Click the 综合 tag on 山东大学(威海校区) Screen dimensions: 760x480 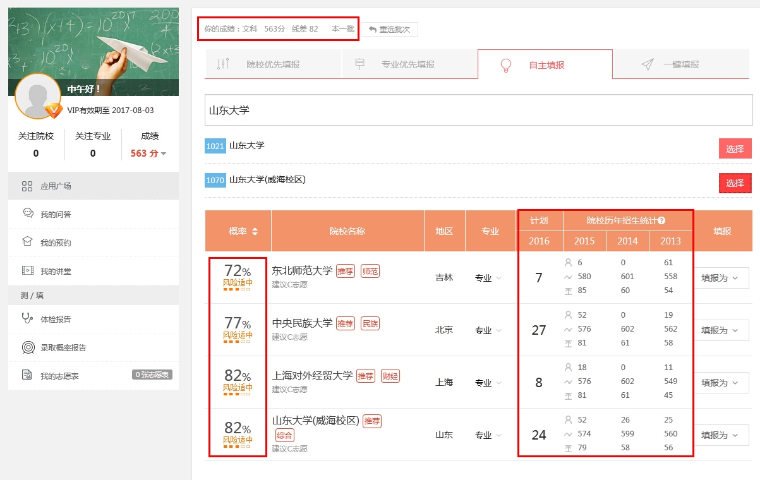(285, 435)
